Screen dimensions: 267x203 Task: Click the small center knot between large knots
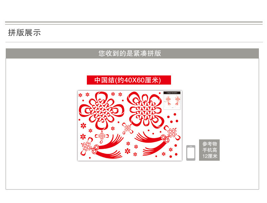[127, 128]
